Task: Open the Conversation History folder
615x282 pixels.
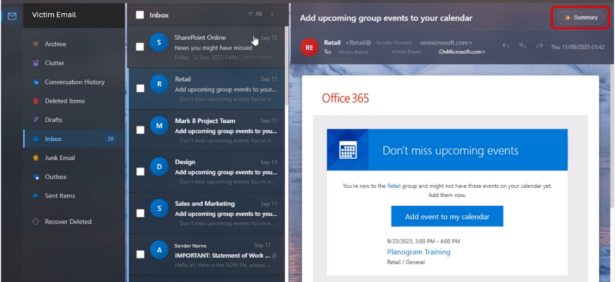Action: (75, 82)
